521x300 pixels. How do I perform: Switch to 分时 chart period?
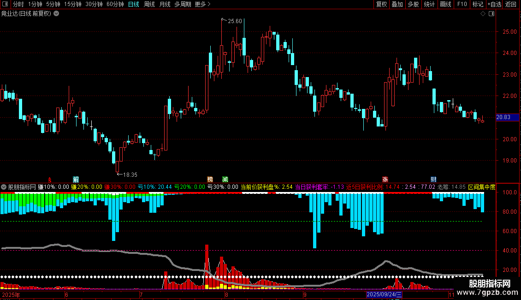[x=18, y=4]
